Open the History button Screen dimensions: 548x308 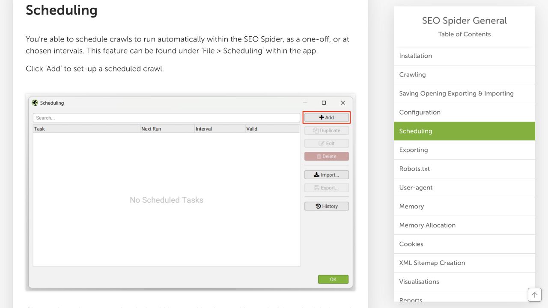click(327, 206)
